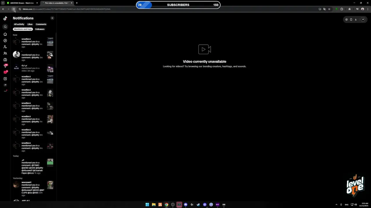
Task: Close the 'This video is unavailable' tab
Action: pos(72,3)
